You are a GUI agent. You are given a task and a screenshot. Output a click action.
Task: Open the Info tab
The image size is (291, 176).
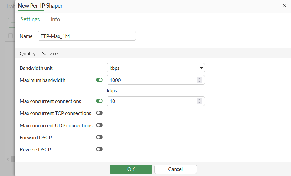pyautogui.click(x=55, y=19)
